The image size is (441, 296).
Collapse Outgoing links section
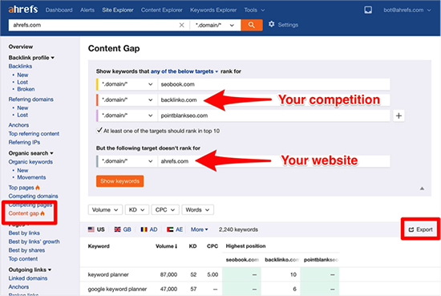click(30, 270)
